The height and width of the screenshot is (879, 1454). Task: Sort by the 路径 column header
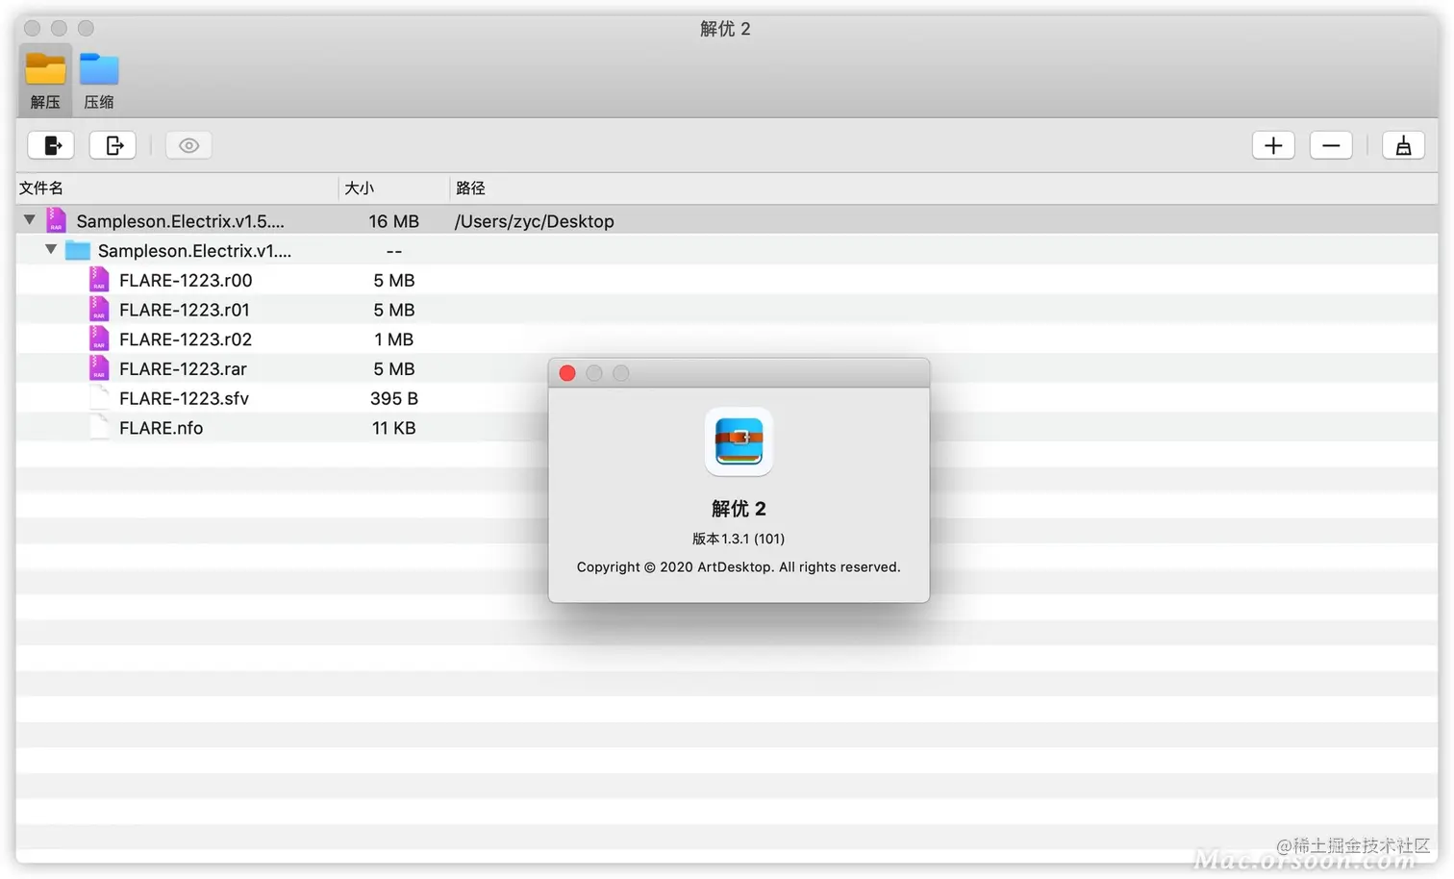coord(944,188)
